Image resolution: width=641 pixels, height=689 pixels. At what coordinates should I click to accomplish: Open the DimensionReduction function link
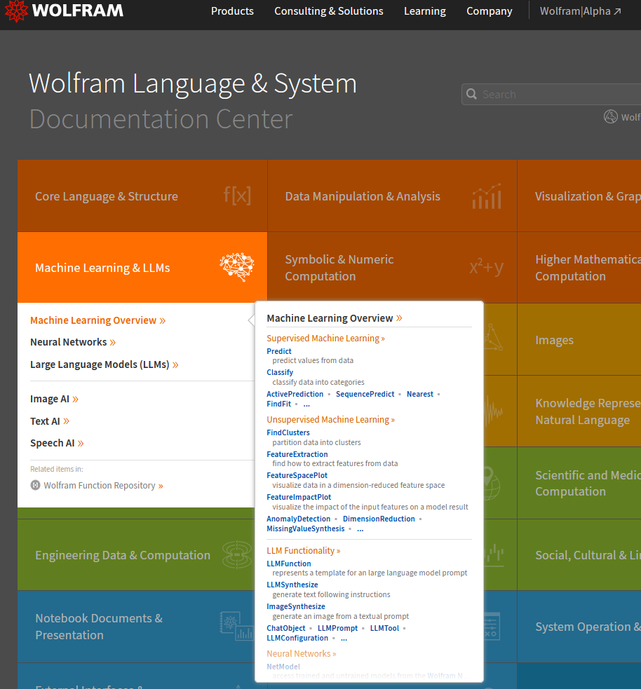click(379, 519)
